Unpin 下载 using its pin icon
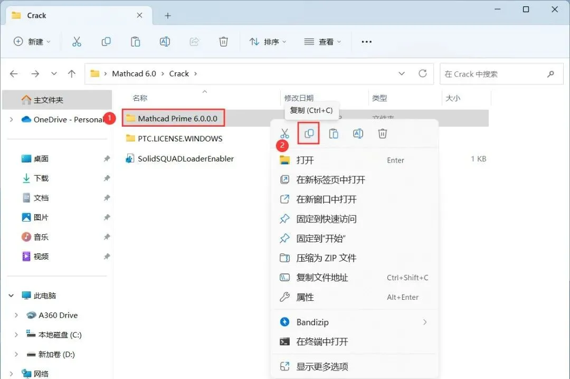The width and height of the screenshot is (570, 379). (x=107, y=178)
